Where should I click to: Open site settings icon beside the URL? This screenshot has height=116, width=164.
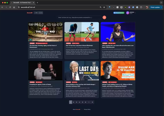(19, 7)
